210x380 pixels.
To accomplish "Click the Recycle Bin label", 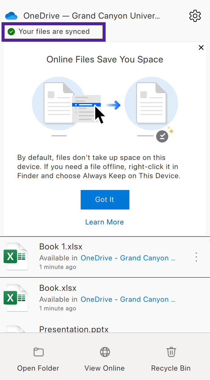I will (x=171, y=368).
